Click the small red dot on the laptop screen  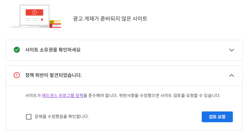(42, 20)
